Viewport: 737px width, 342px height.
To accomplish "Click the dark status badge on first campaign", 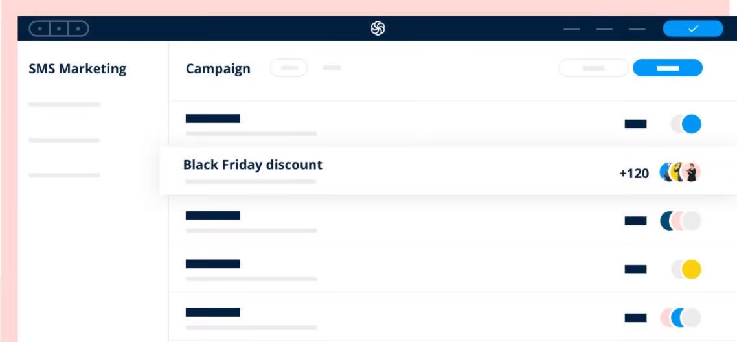I will pos(635,124).
